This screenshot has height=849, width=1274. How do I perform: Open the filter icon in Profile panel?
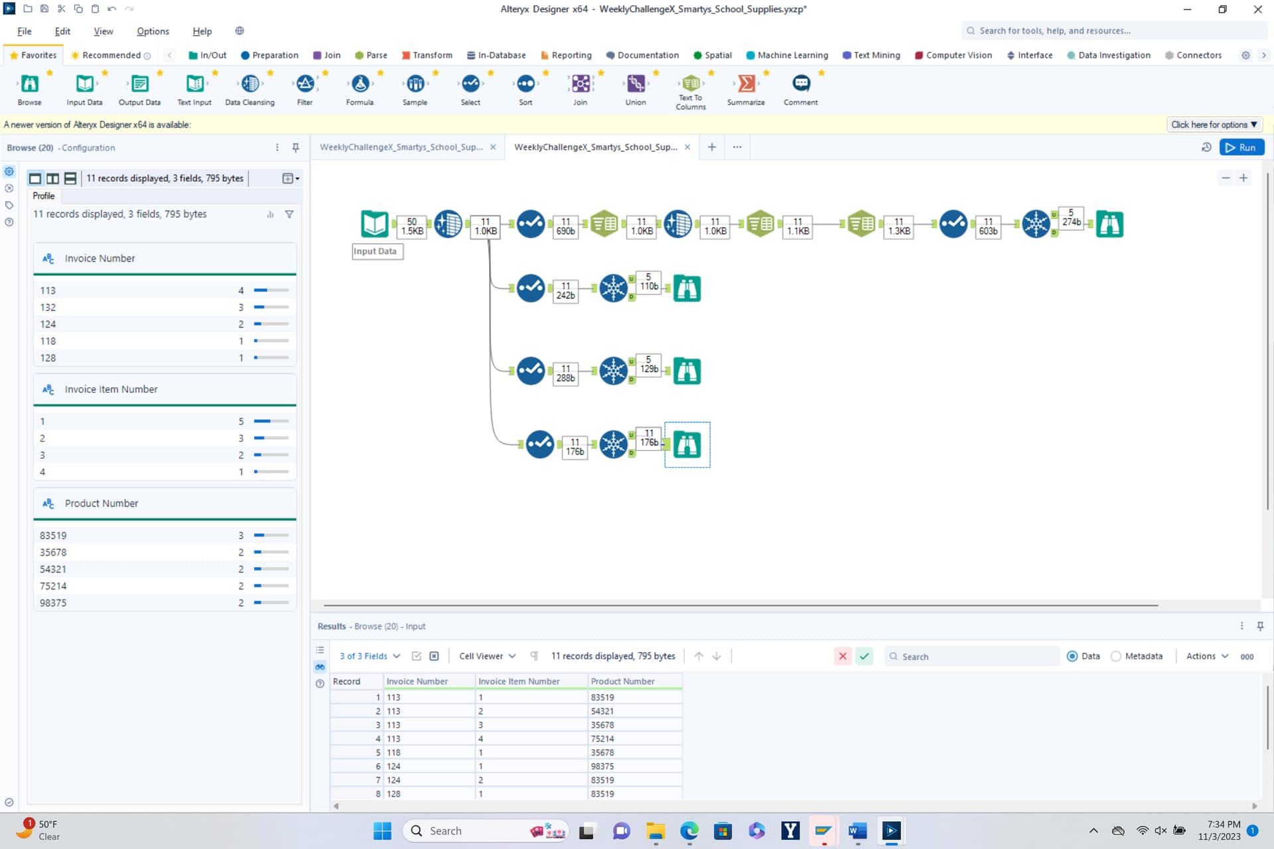coord(289,214)
